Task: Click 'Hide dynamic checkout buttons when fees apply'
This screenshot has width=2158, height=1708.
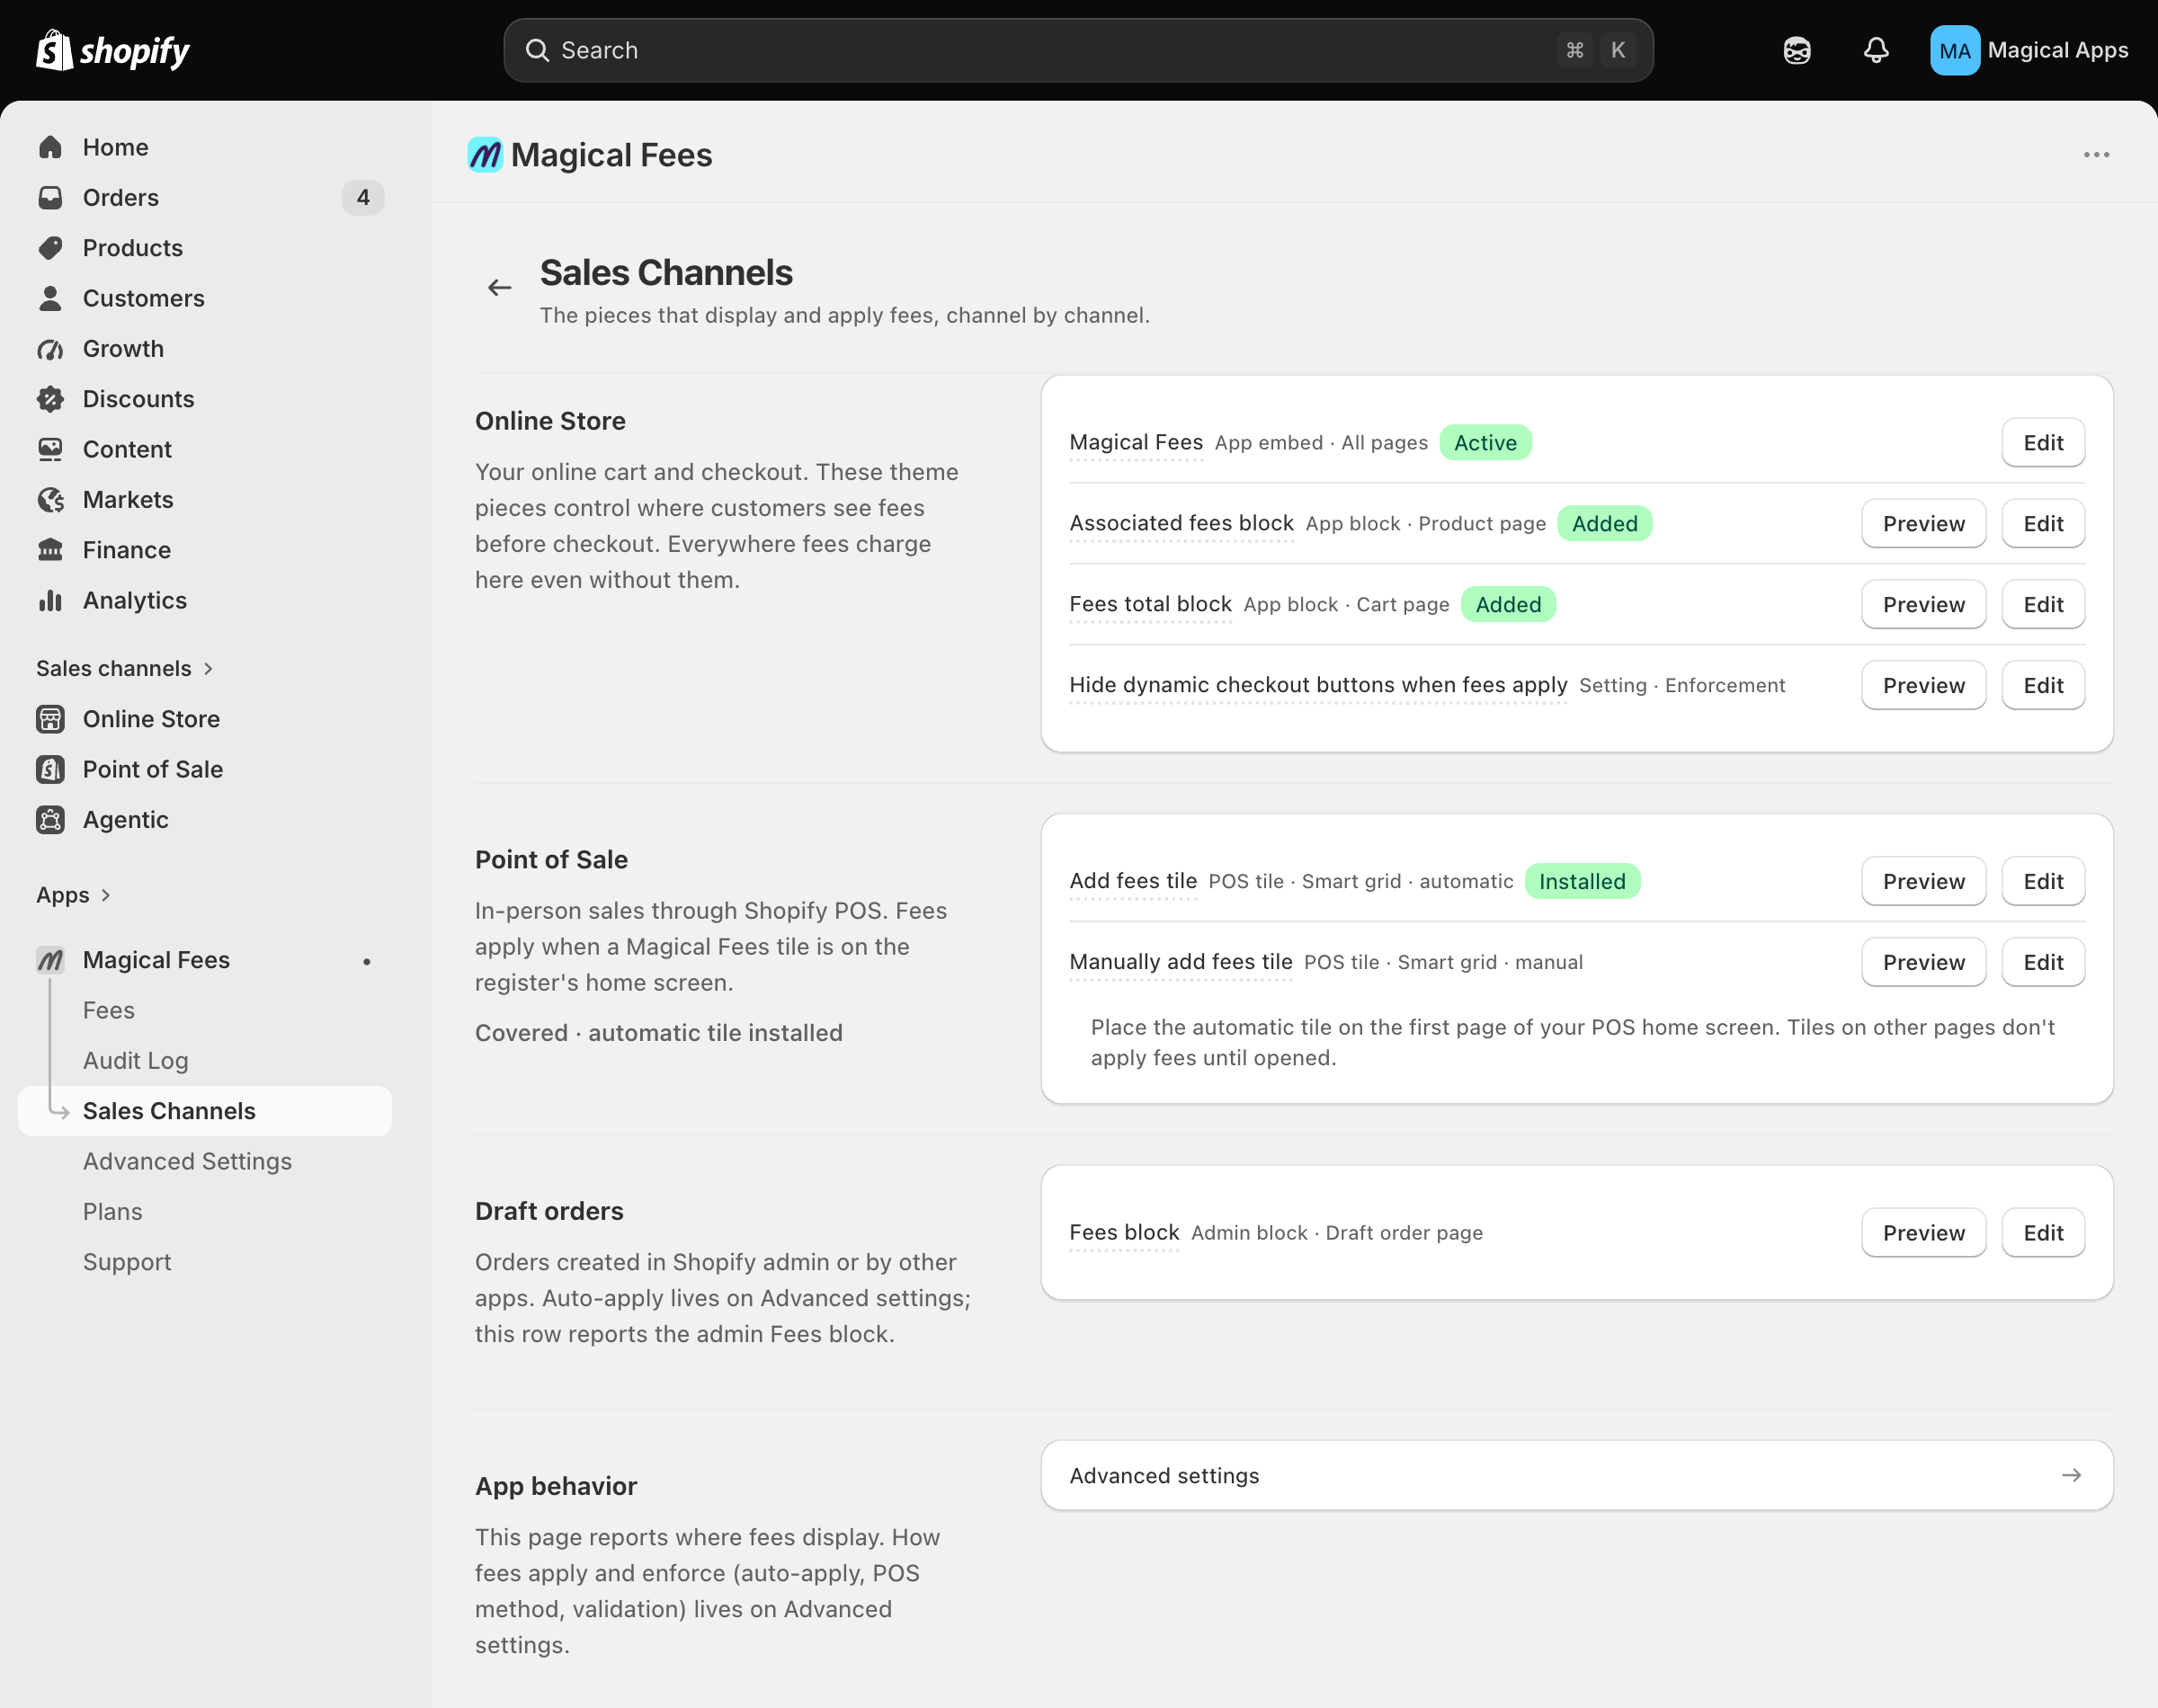Action: click(x=1318, y=686)
